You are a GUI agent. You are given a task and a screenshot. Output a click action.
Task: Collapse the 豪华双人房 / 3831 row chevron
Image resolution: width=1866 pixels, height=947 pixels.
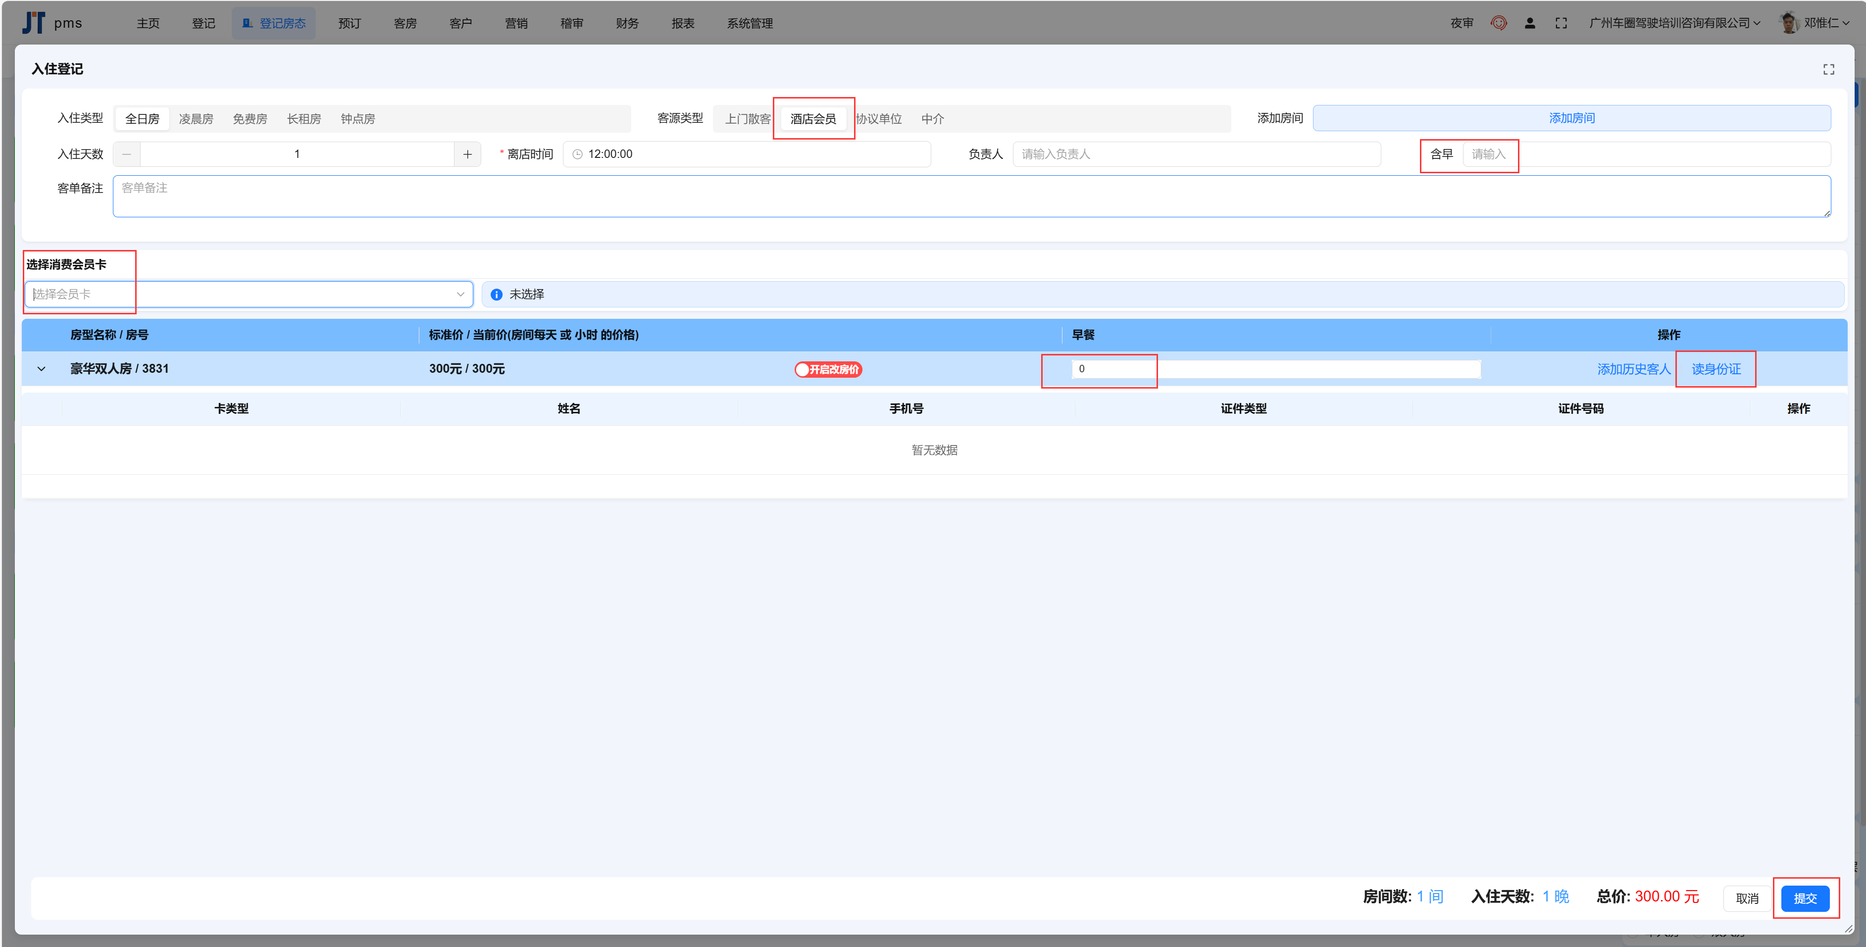pos(41,369)
